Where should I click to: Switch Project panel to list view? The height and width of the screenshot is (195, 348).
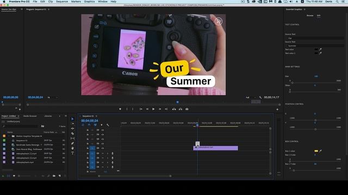pos(9,175)
